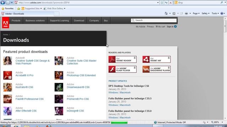This screenshot has height=127, width=227.
Task: Click the Get Adobe Shockwave Player button
Action: [156, 69]
